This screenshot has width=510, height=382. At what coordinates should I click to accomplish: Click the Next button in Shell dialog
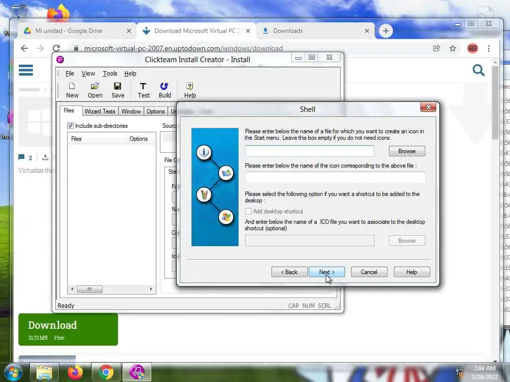[x=327, y=272]
